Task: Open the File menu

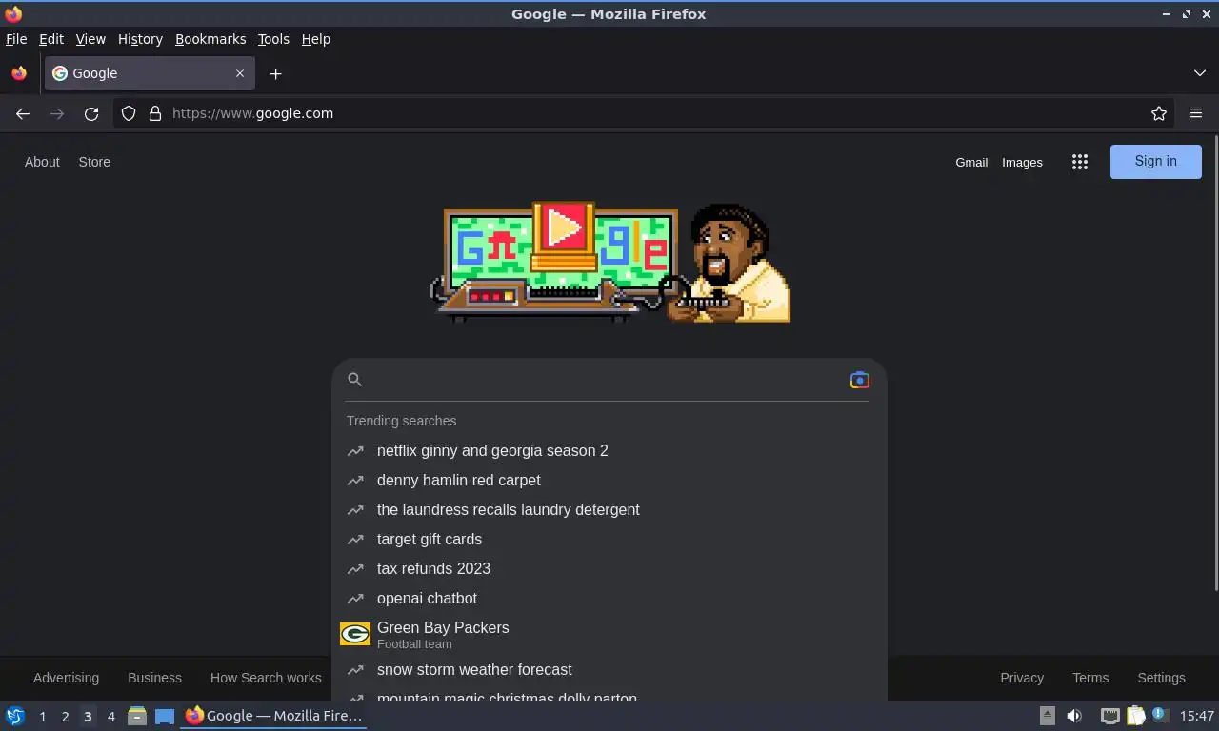Action: click(16, 39)
